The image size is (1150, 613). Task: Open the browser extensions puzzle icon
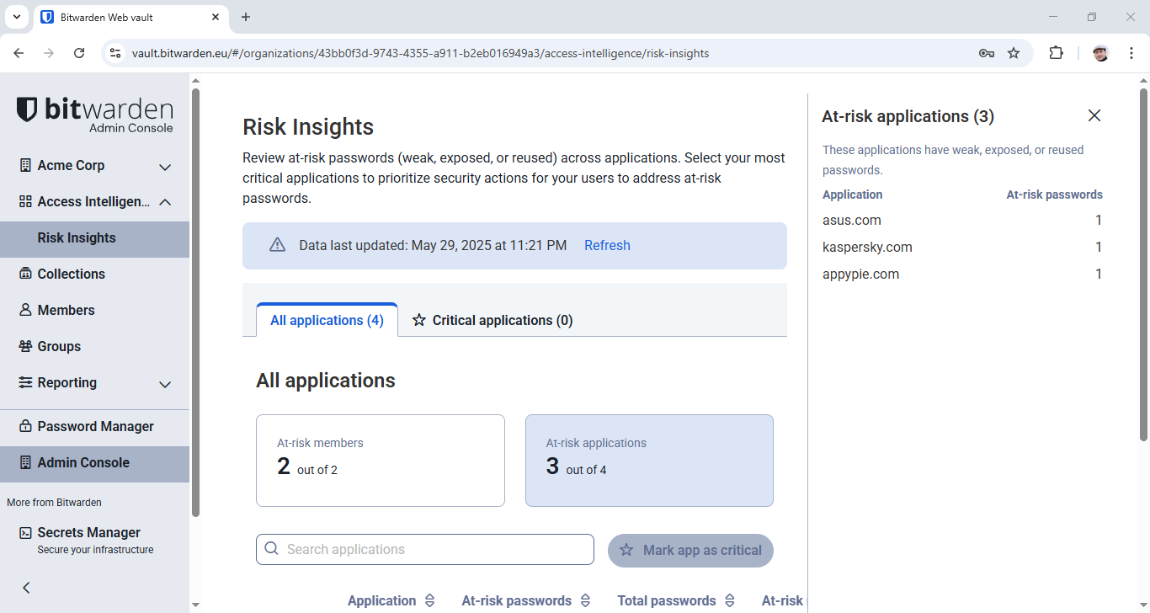[x=1056, y=53]
